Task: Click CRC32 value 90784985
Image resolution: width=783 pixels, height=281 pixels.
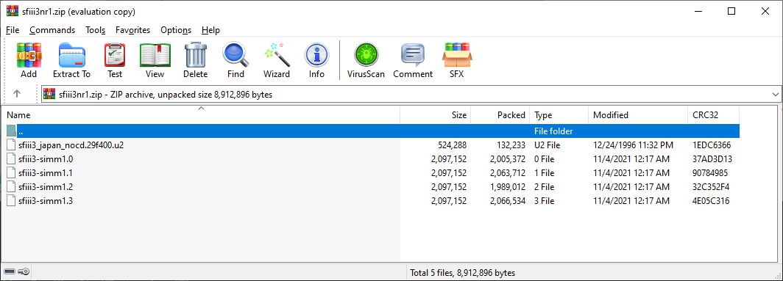Action: point(711,173)
